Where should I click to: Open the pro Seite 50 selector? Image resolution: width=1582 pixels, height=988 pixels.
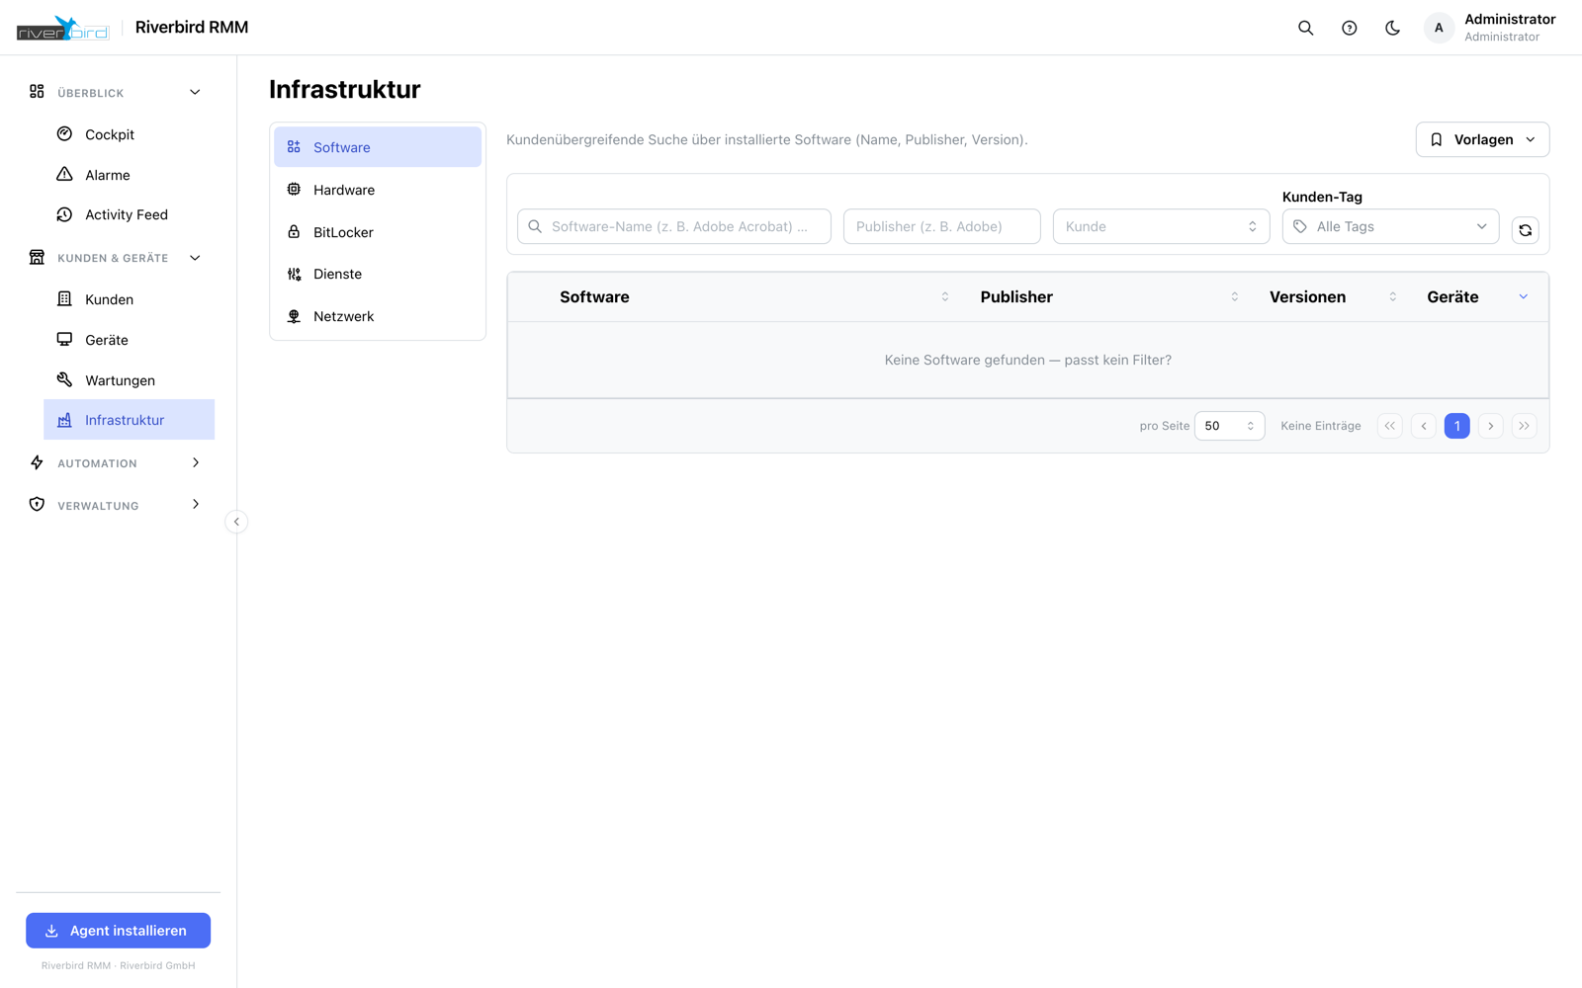click(x=1229, y=426)
